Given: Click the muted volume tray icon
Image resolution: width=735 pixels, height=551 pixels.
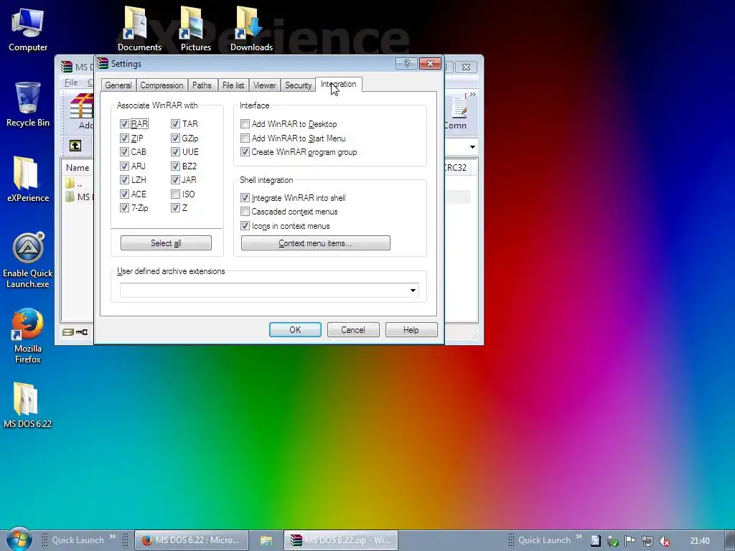Looking at the screenshot, I should (x=664, y=541).
